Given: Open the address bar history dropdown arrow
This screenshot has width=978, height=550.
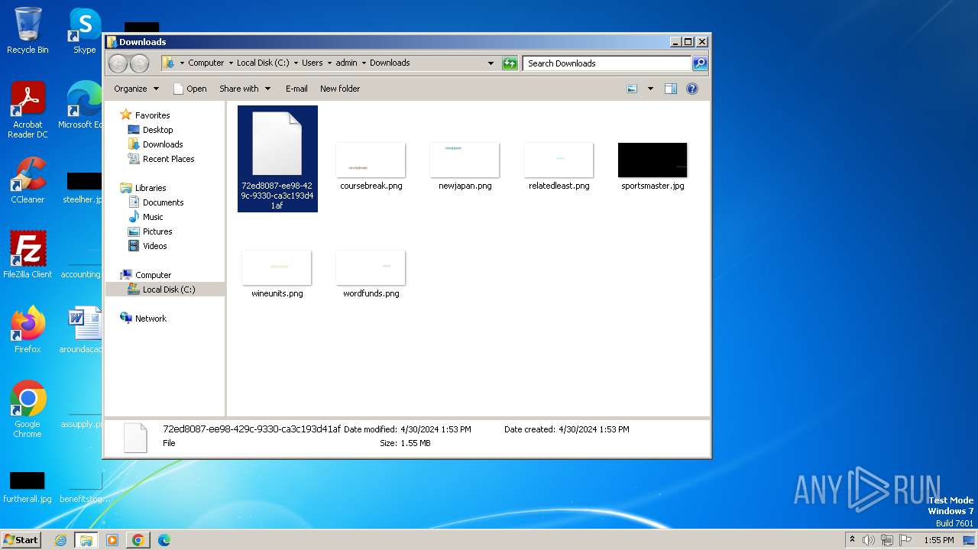Looking at the screenshot, I should coord(491,63).
